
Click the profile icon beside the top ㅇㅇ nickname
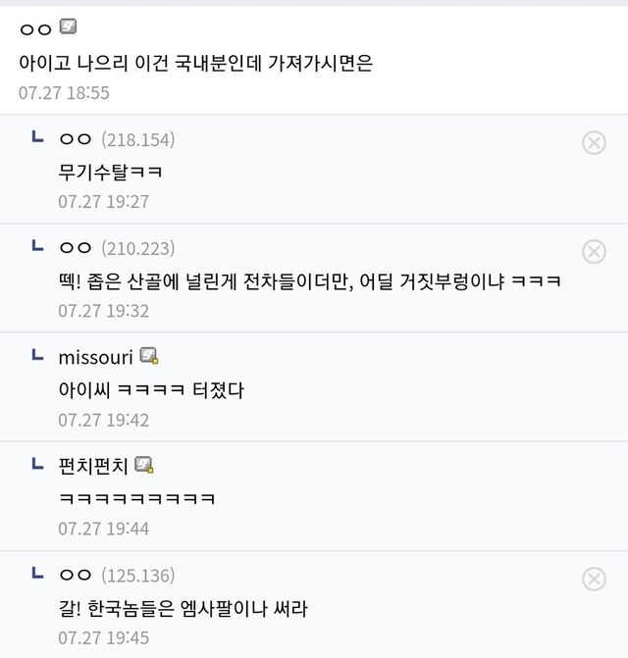coord(68,26)
